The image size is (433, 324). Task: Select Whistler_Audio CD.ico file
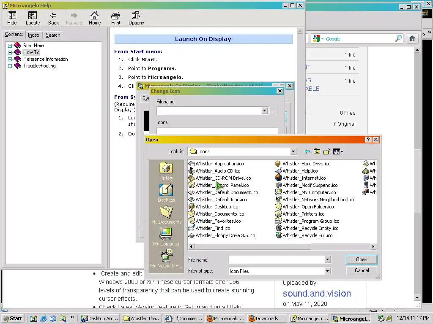(214, 171)
